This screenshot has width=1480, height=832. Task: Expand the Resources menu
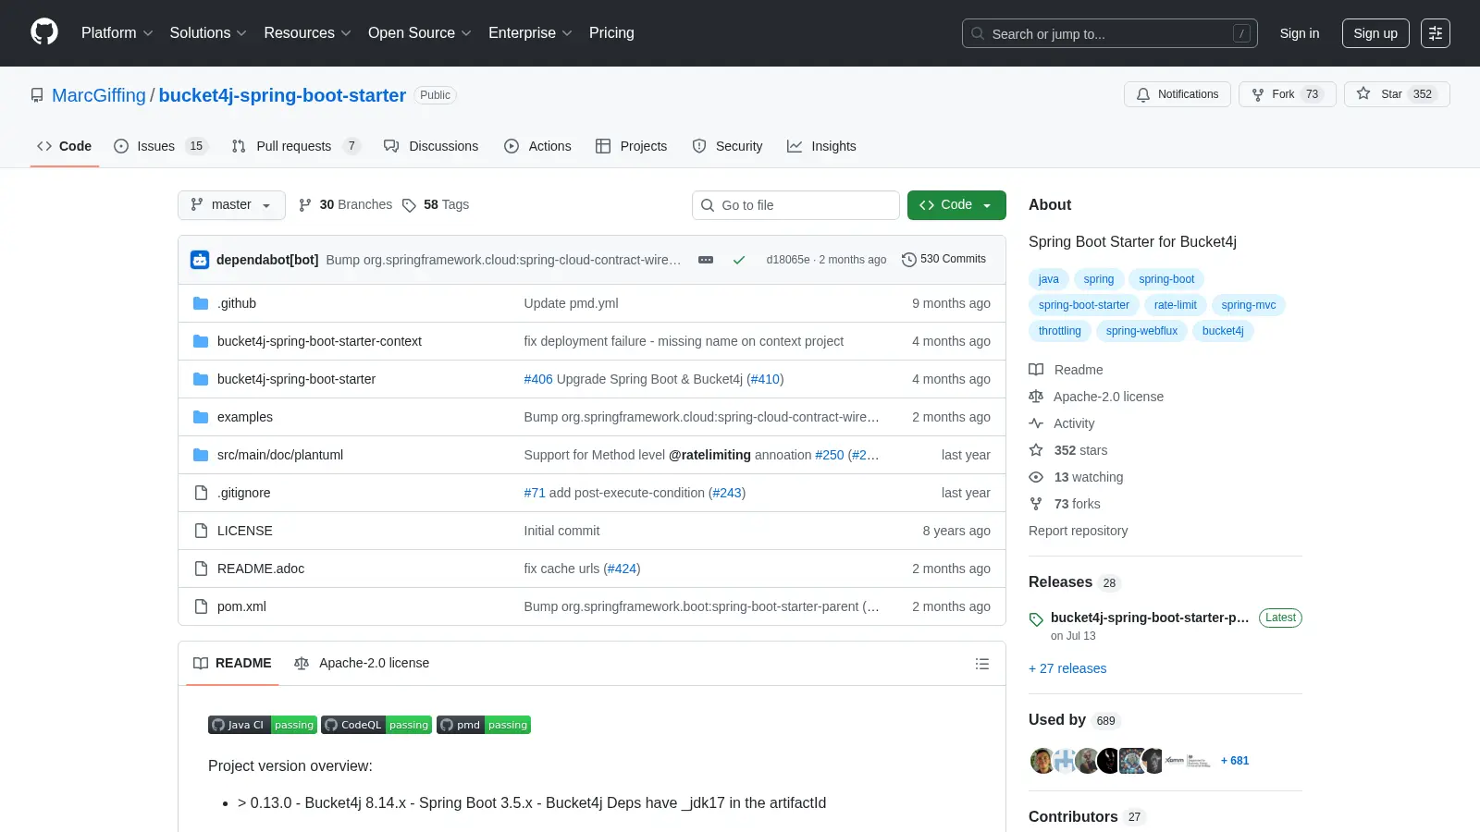[307, 33]
